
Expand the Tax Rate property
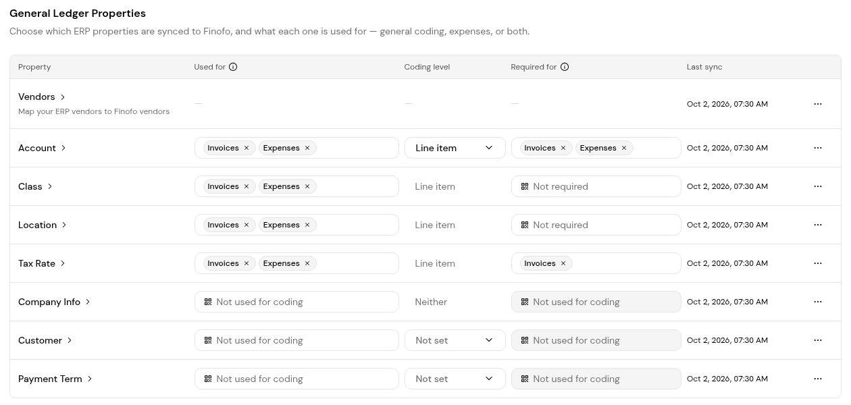pyautogui.click(x=63, y=263)
